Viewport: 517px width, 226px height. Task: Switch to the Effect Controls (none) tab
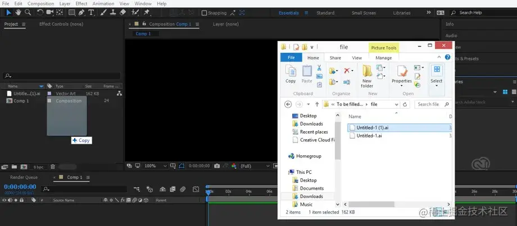[x=61, y=24]
